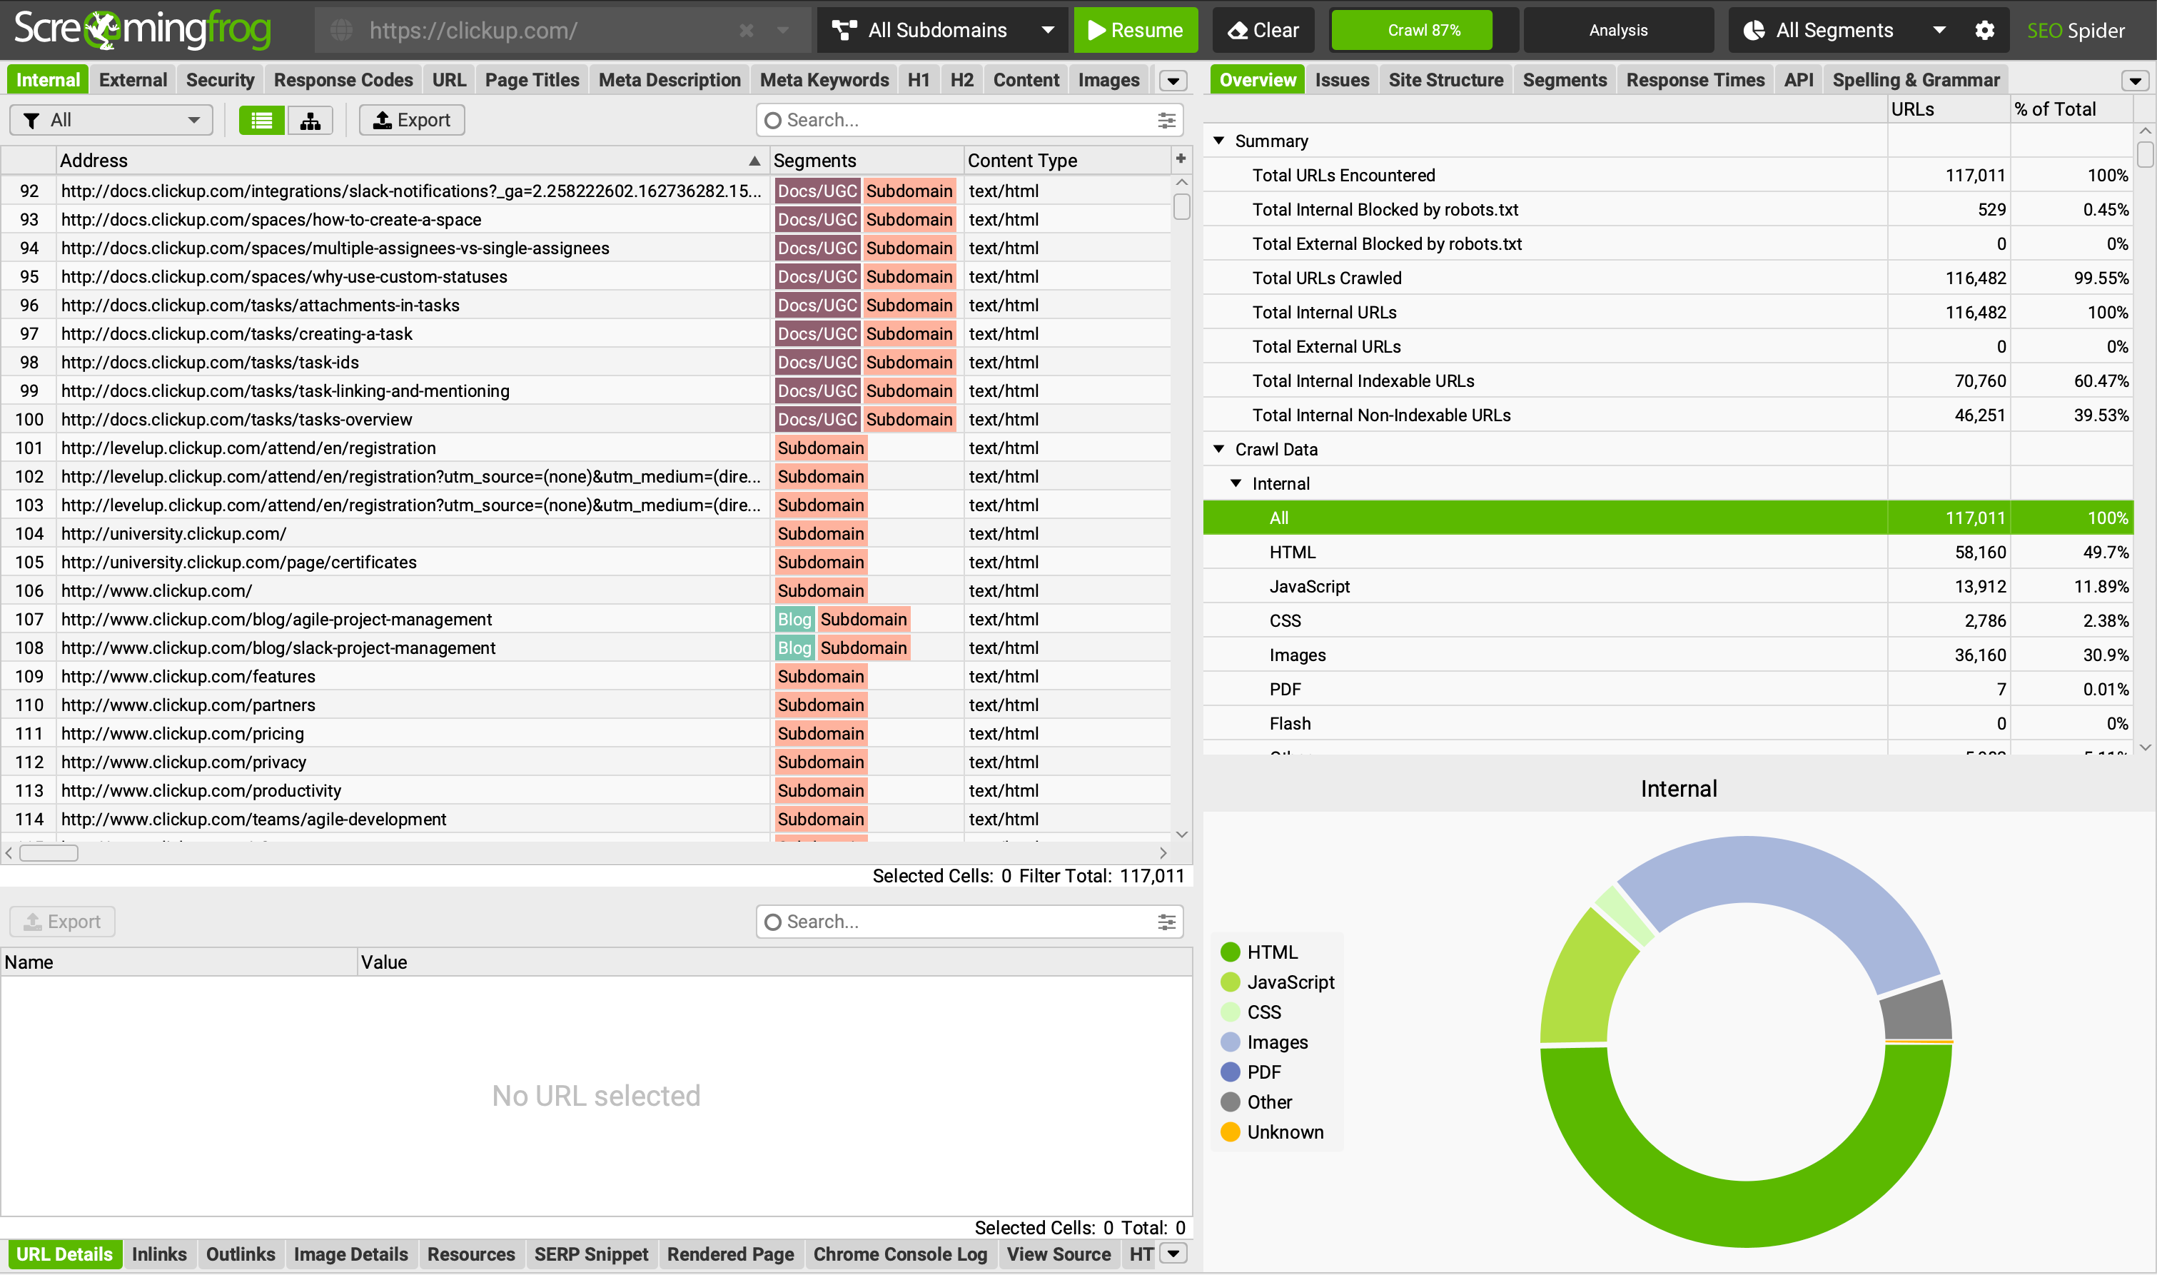The image size is (2157, 1275).
Task: Collapse the Summary section
Action: [x=1218, y=140]
